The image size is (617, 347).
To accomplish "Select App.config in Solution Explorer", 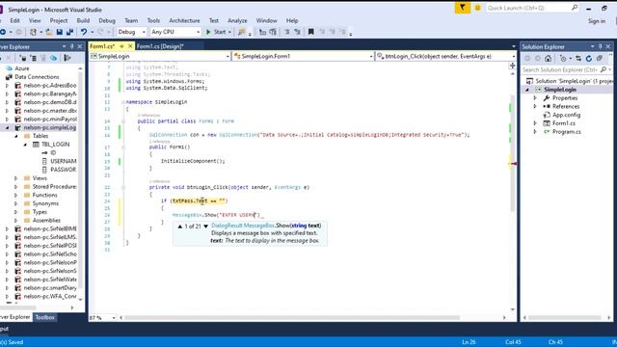I will pyautogui.click(x=566, y=115).
